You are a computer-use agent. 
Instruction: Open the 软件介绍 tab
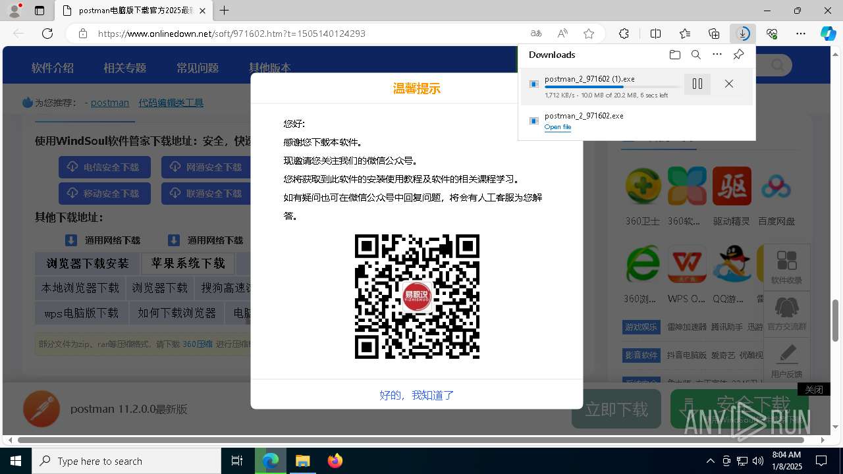53,68
